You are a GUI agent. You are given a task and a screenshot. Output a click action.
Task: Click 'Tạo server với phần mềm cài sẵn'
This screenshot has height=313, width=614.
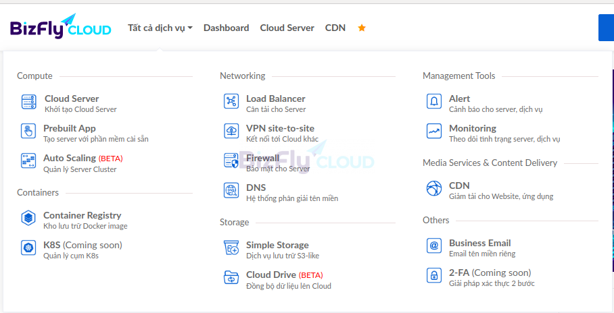pyautogui.click(x=96, y=139)
